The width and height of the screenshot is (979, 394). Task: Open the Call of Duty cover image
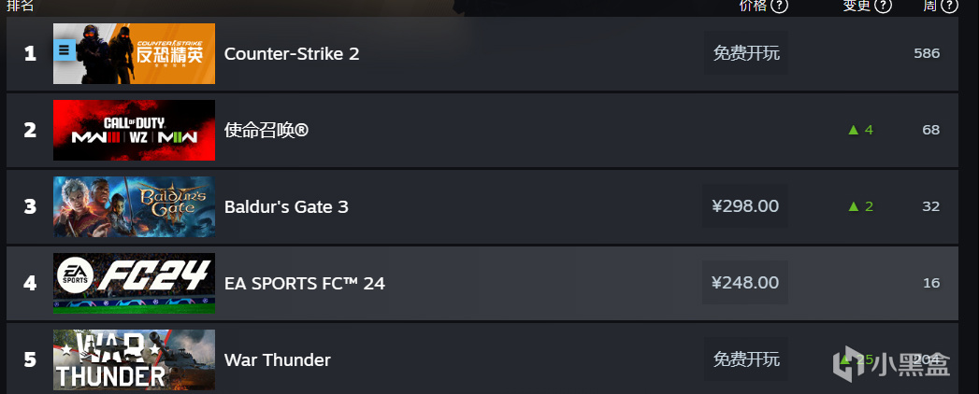tap(134, 130)
